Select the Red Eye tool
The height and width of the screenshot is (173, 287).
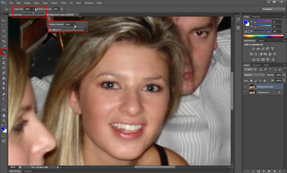(4, 52)
